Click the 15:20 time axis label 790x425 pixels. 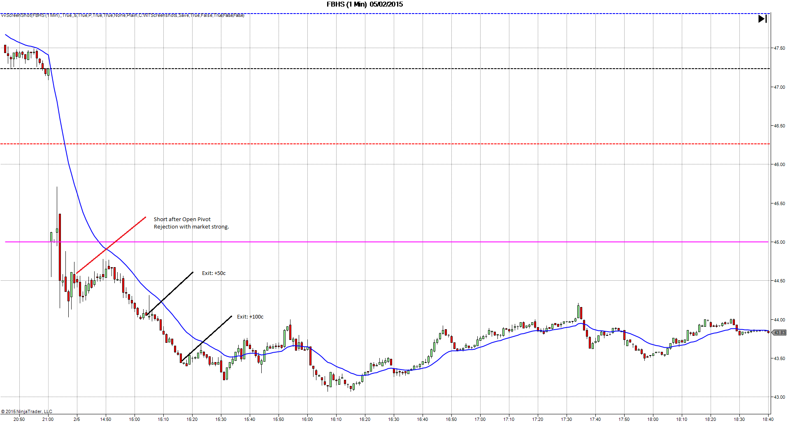point(192,419)
